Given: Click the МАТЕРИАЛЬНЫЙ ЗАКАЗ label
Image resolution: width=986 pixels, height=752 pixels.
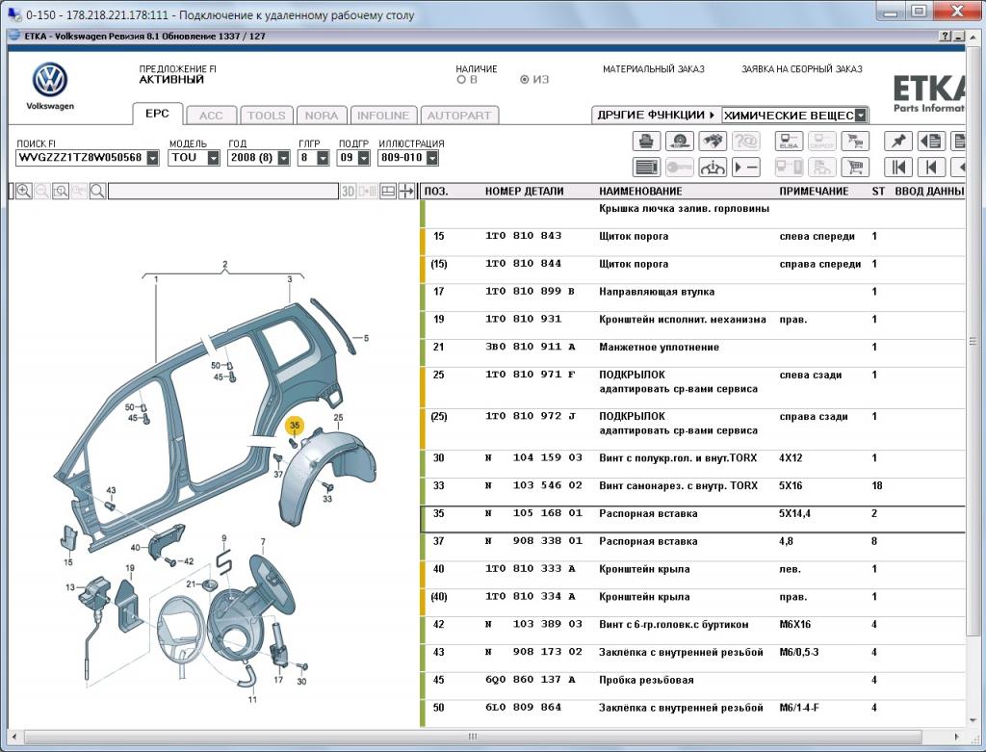Looking at the screenshot, I should tap(654, 69).
